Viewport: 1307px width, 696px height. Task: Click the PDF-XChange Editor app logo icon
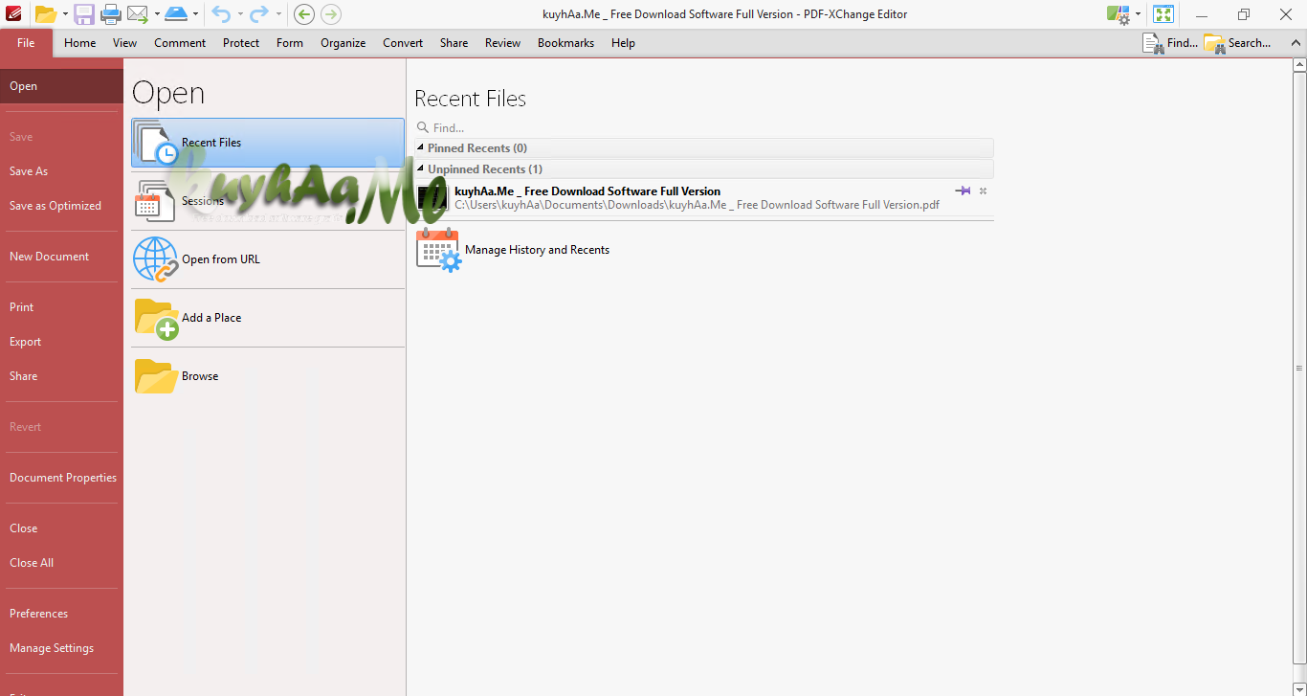pos(13,13)
